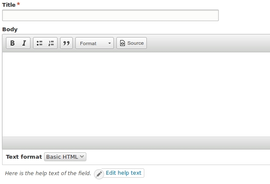Insert a numbered list

51,43
